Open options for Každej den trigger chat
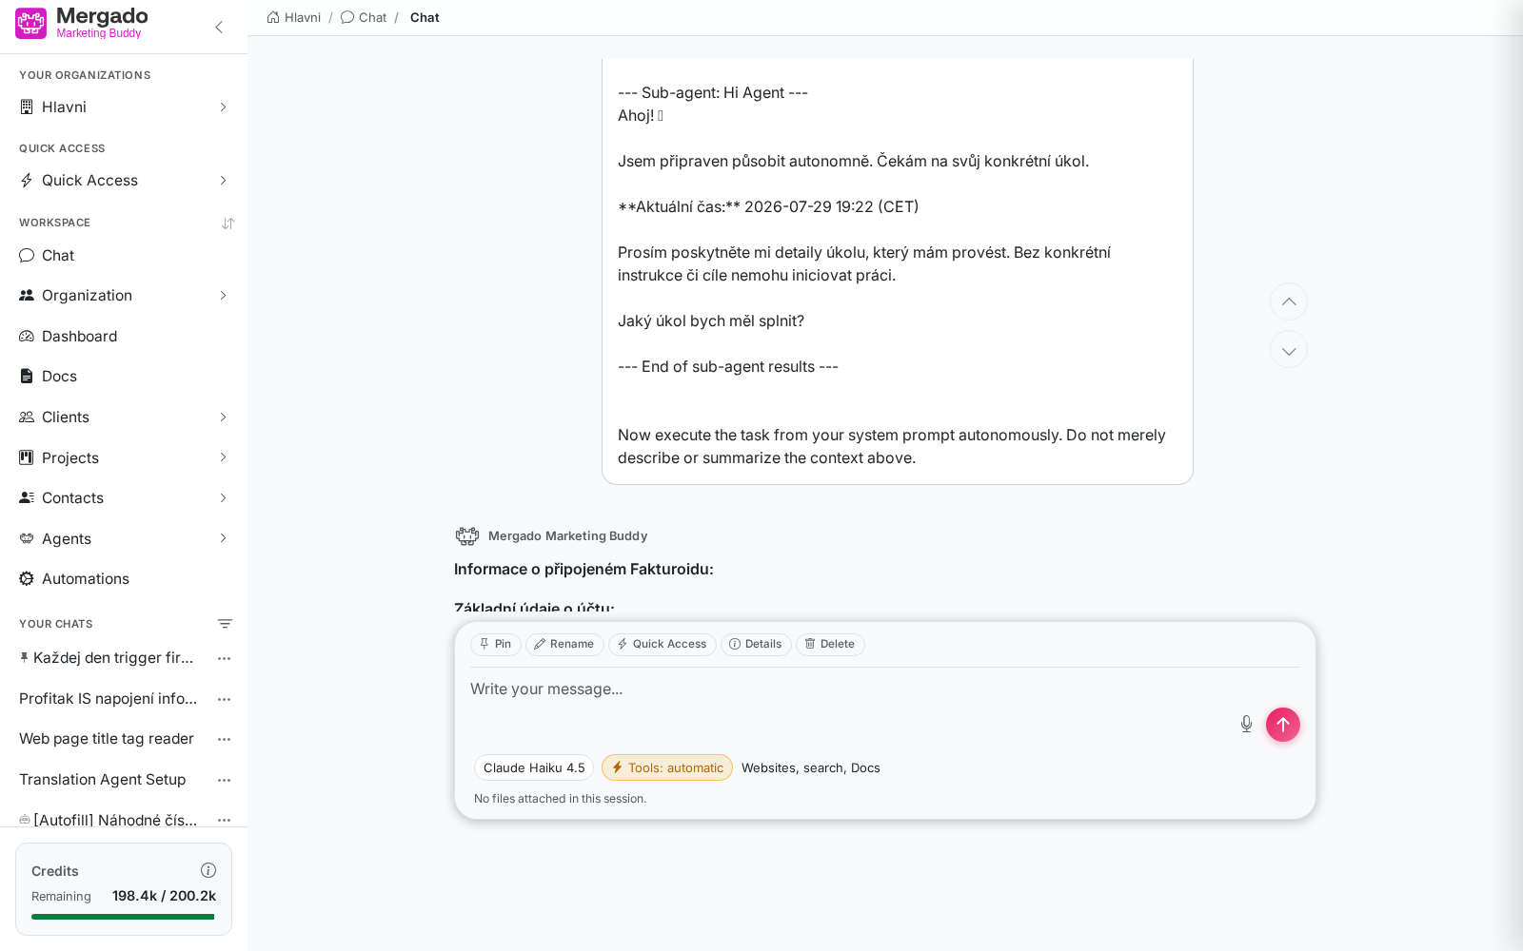Screen dimensions: 1523x951 225,658
